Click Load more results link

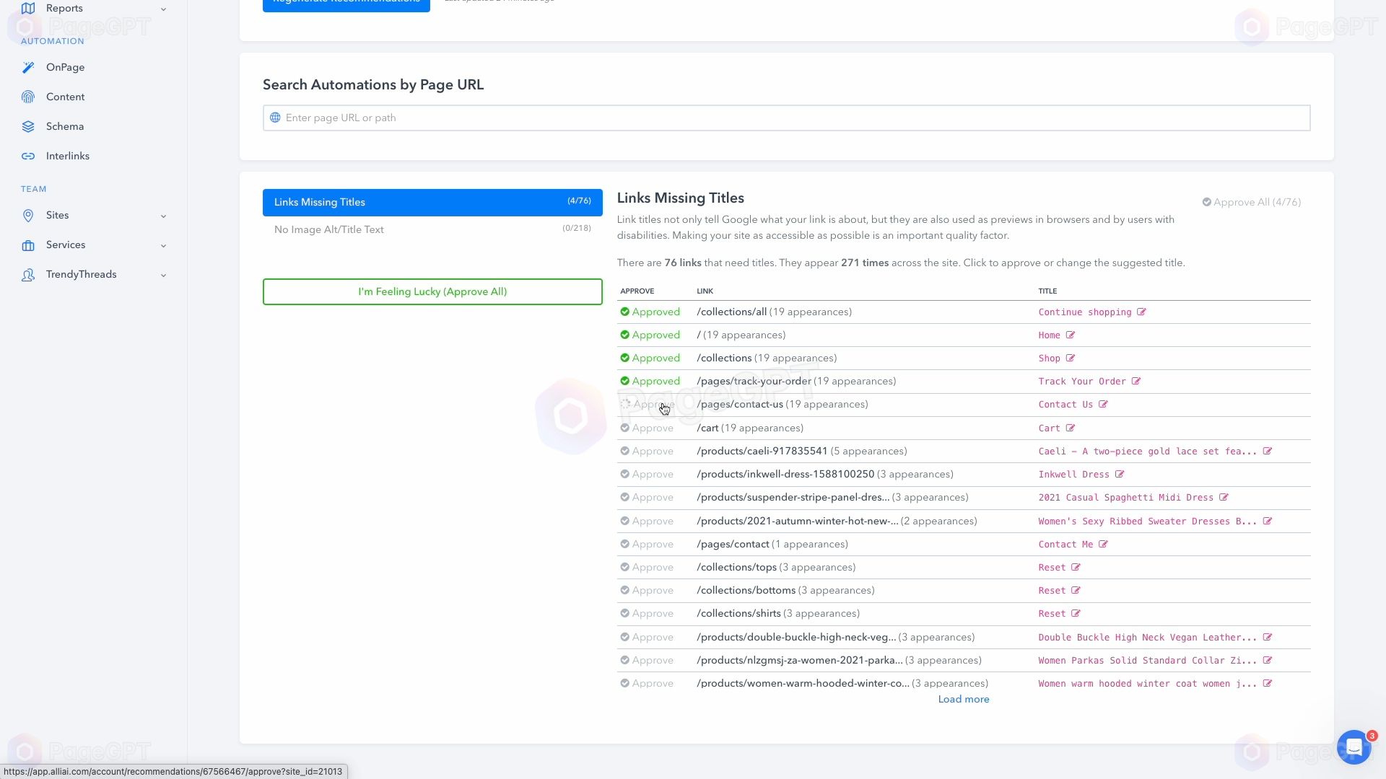coord(964,698)
